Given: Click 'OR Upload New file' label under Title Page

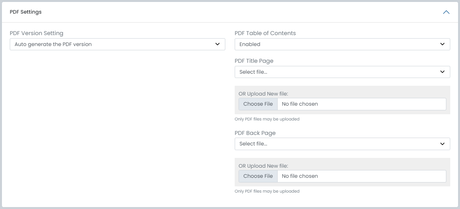Looking at the screenshot, I should coord(263,94).
